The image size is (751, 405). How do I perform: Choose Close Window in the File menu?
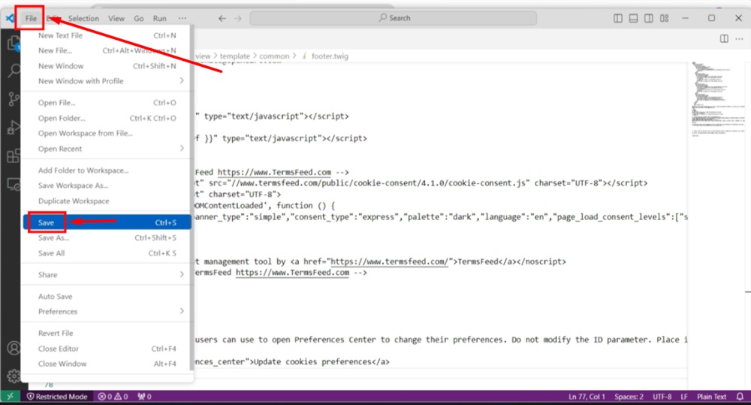107,364
